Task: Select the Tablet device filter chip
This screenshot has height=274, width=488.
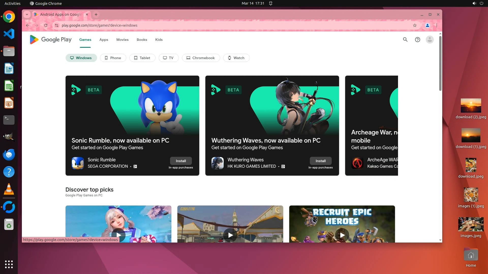Action: 142,58
